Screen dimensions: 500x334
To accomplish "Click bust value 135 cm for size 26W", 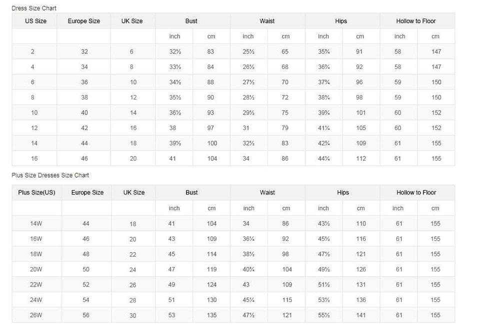I will pos(212,315).
